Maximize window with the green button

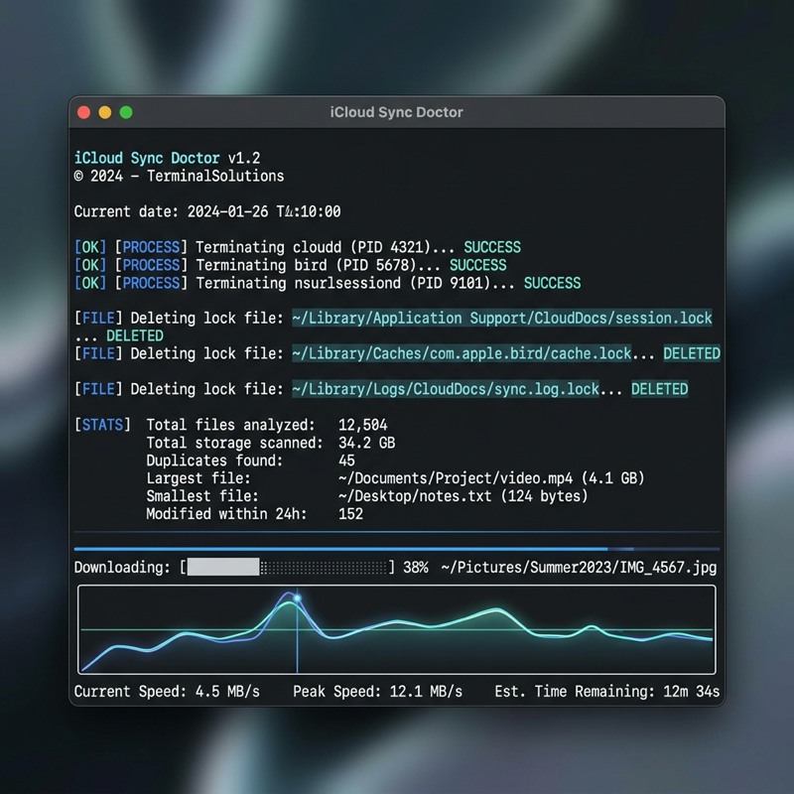point(126,112)
